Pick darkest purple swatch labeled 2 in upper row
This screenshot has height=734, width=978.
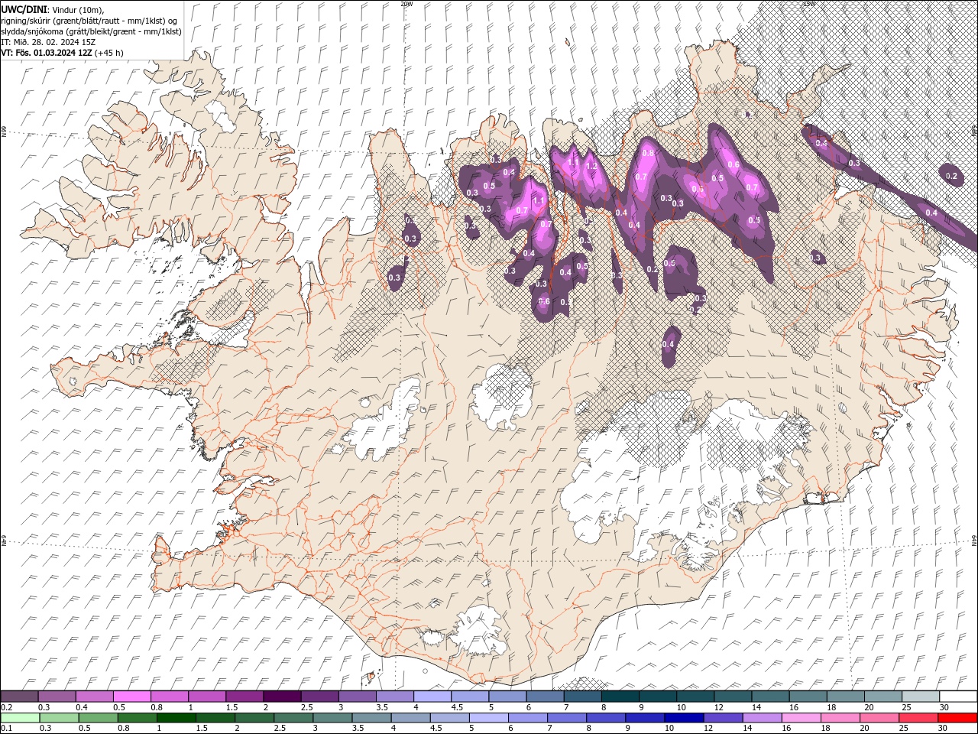click(281, 697)
